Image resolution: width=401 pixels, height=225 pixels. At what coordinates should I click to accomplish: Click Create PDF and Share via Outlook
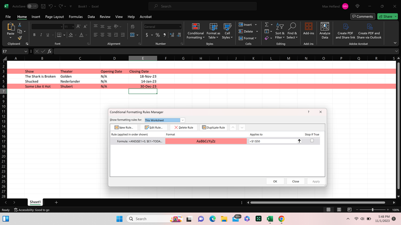coord(369,31)
